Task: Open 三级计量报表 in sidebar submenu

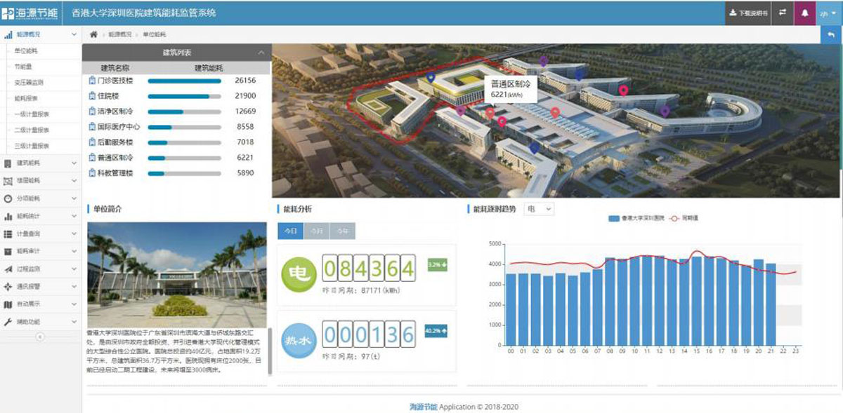Action: pos(32,146)
